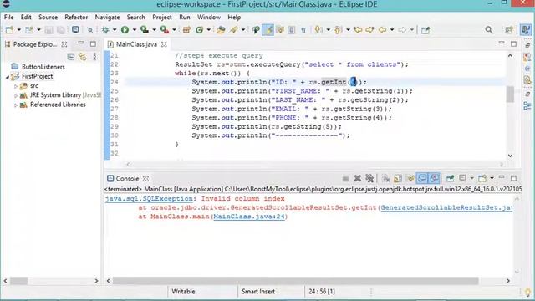Open the Refactor menu

[x=76, y=17]
